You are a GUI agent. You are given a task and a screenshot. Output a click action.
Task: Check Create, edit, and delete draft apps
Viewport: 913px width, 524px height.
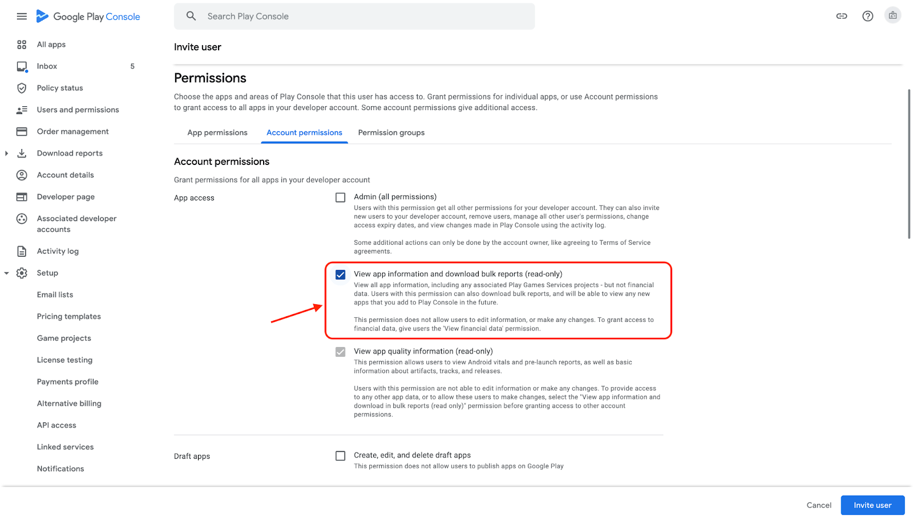[x=341, y=456]
